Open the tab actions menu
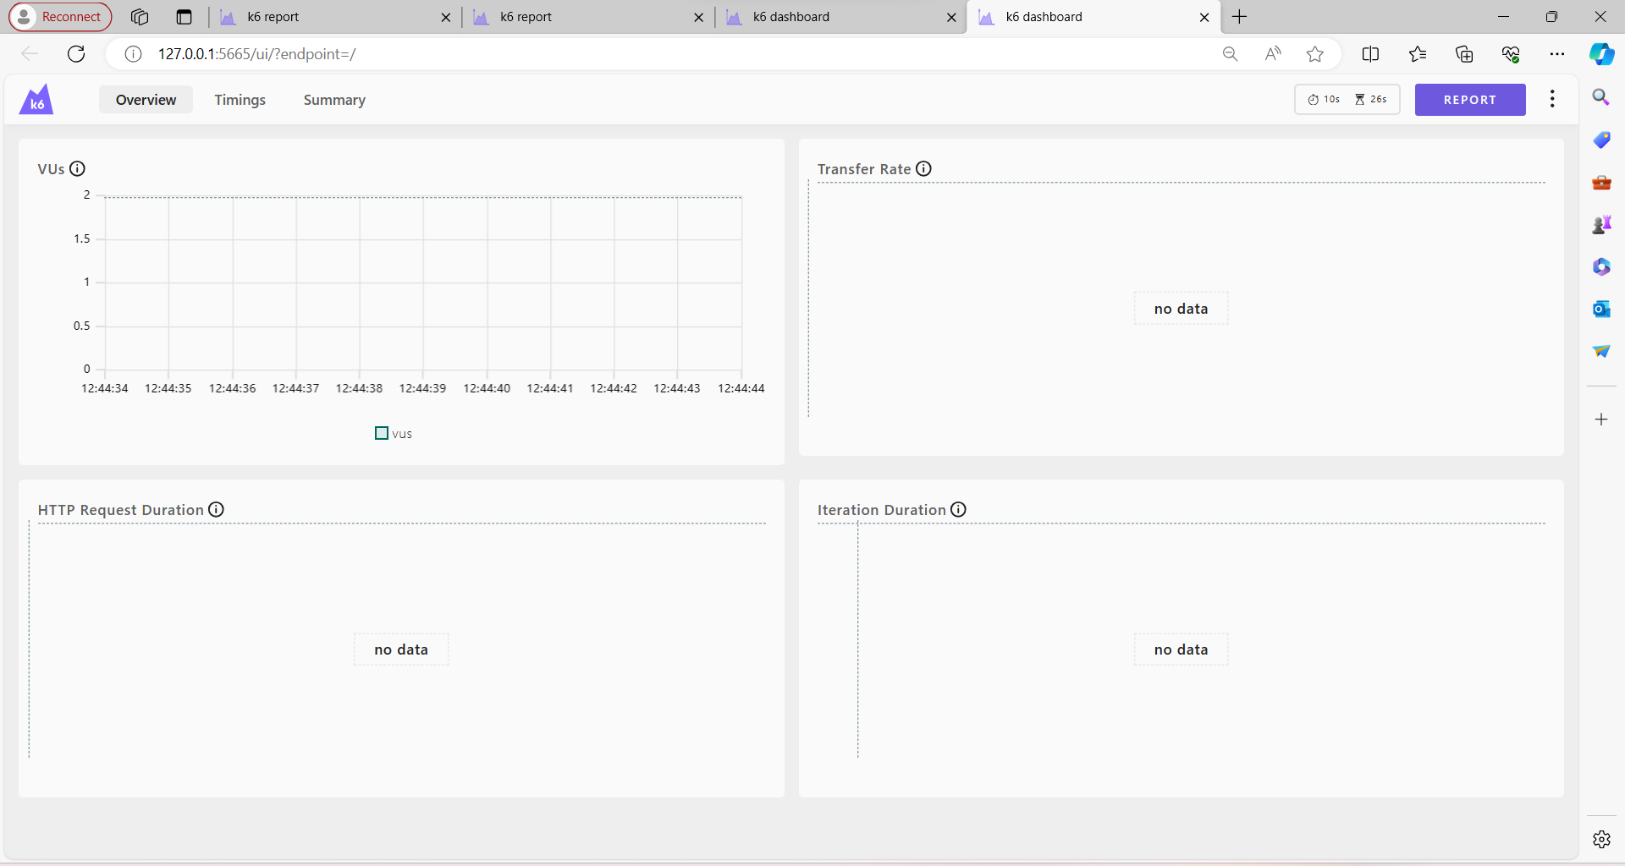The height and width of the screenshot is (866, 1625). (185, 16)
